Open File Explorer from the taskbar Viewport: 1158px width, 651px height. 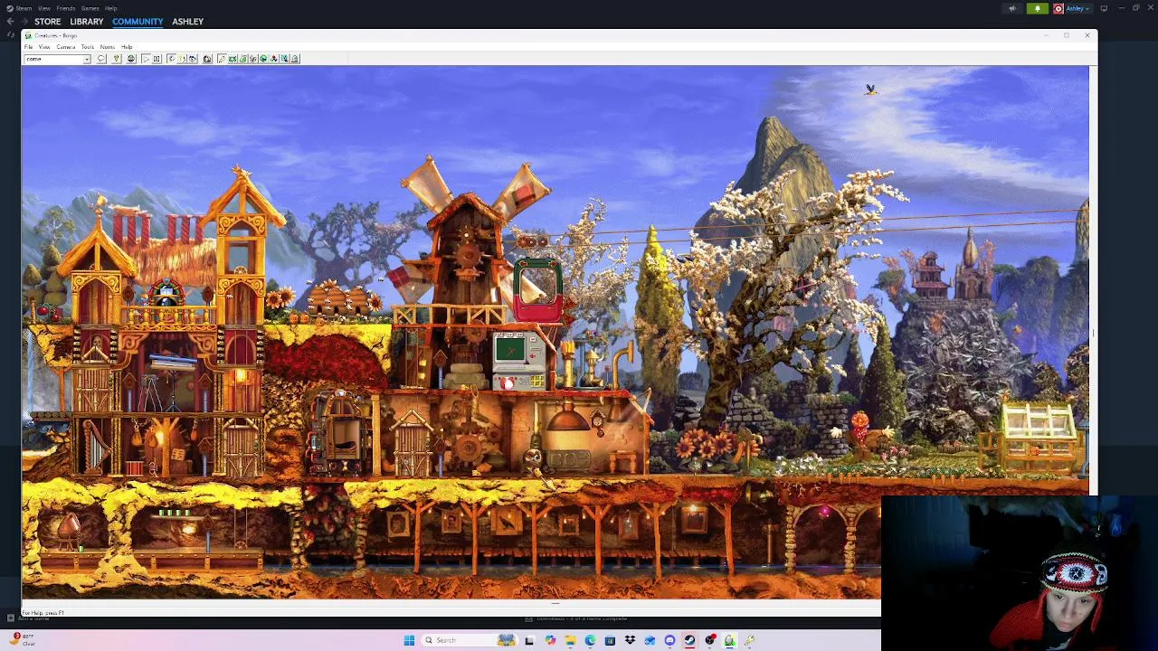pyautogui.click(x=570, y=640)
